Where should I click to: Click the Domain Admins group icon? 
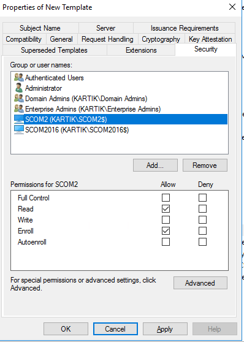(x=19, y=98)
